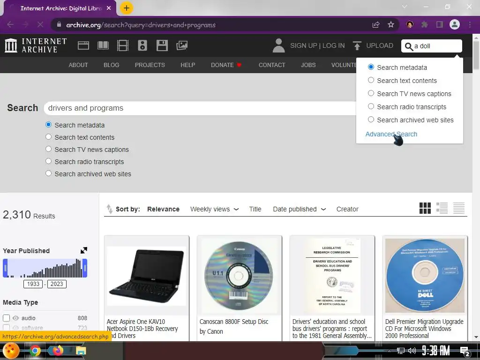
Task: Click the user avatar silhouette icon
Action: click(x=278, y=45)
